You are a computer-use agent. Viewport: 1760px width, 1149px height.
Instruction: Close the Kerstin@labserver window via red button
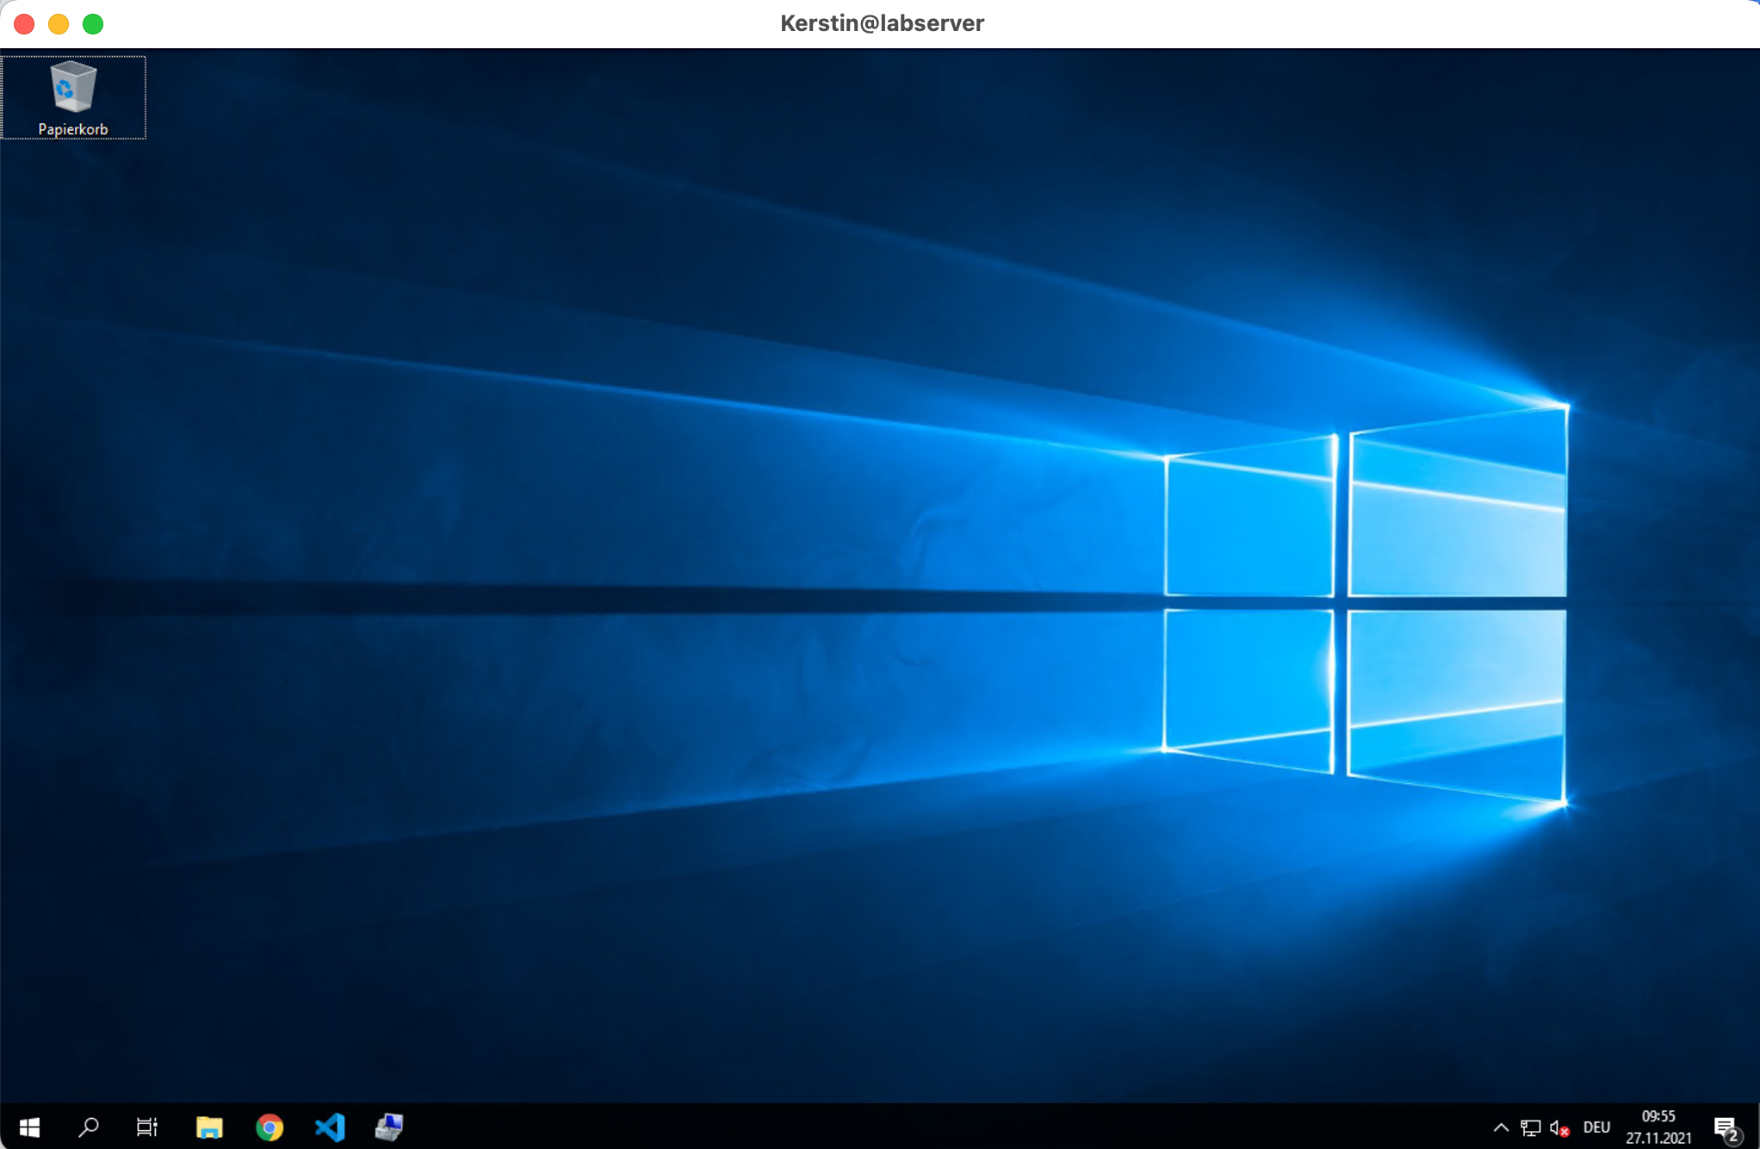(24, 24)
